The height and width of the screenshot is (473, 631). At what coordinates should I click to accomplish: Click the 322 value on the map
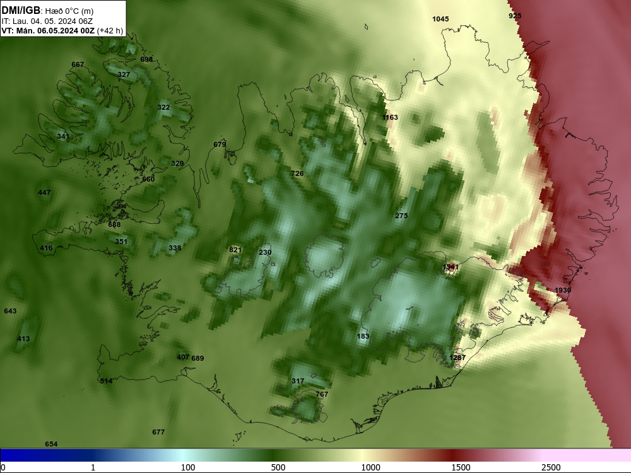(163, 107)
